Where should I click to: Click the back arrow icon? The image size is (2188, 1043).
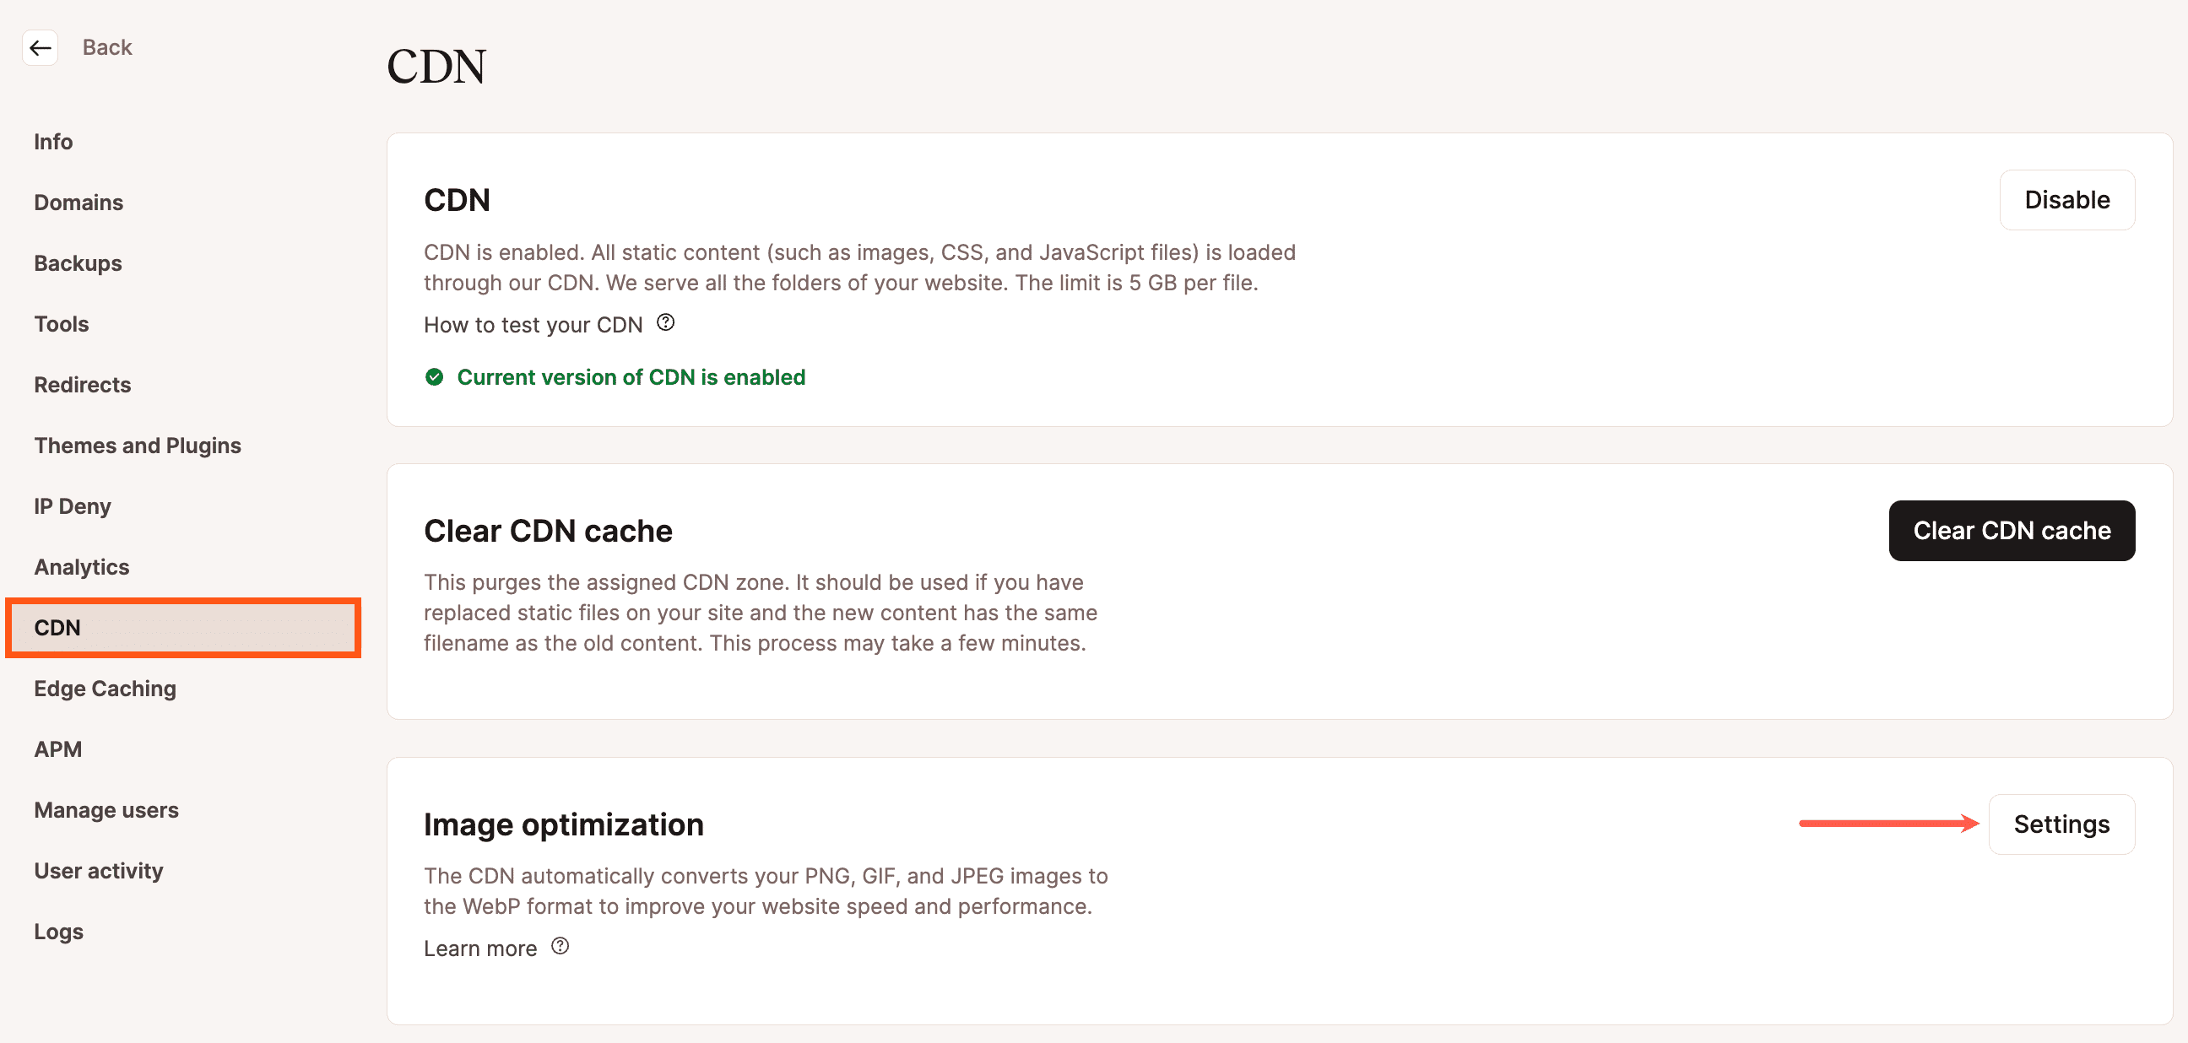click(40, 47)
